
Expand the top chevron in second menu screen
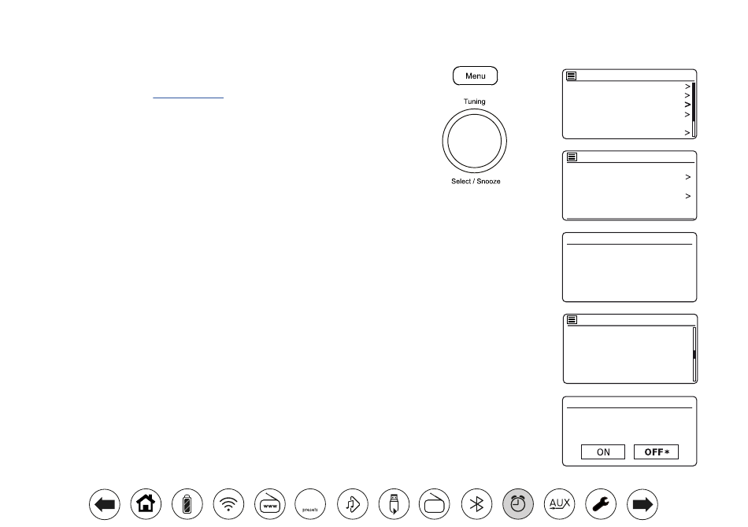coord(688,177)
